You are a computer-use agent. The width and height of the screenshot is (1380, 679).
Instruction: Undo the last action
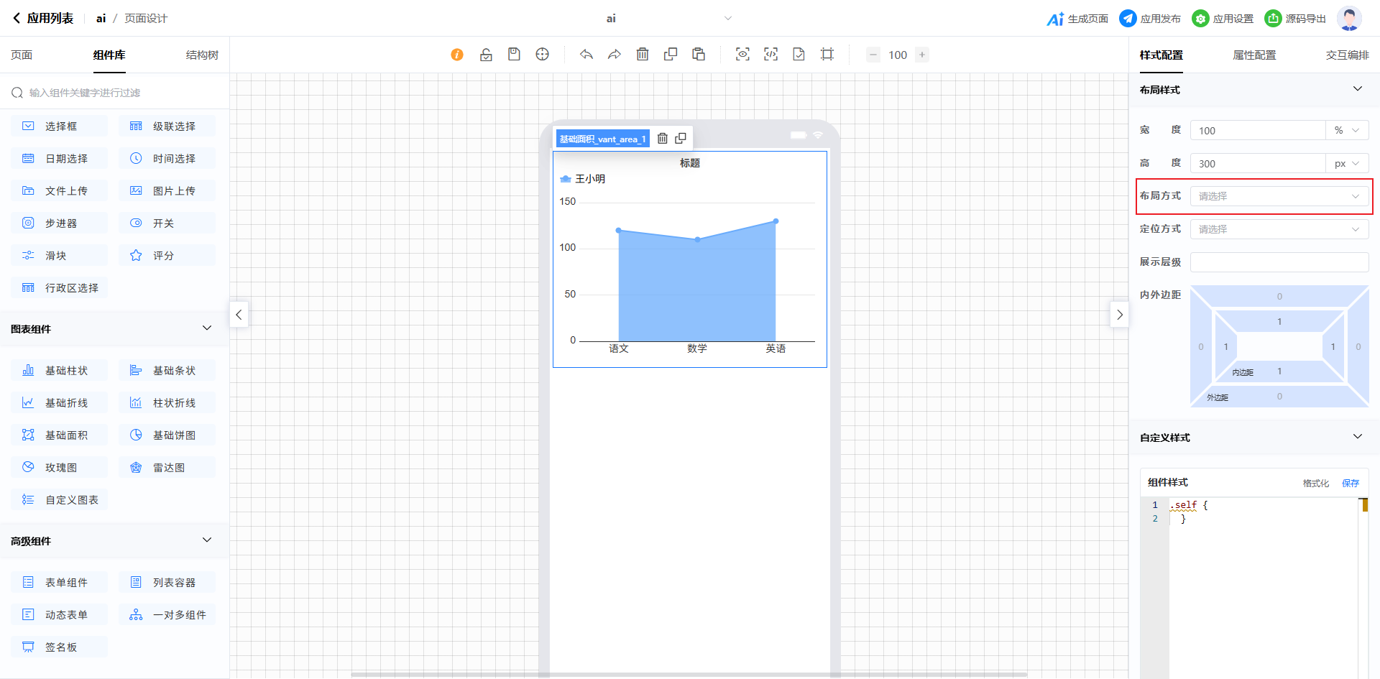(x=586, y=55)
